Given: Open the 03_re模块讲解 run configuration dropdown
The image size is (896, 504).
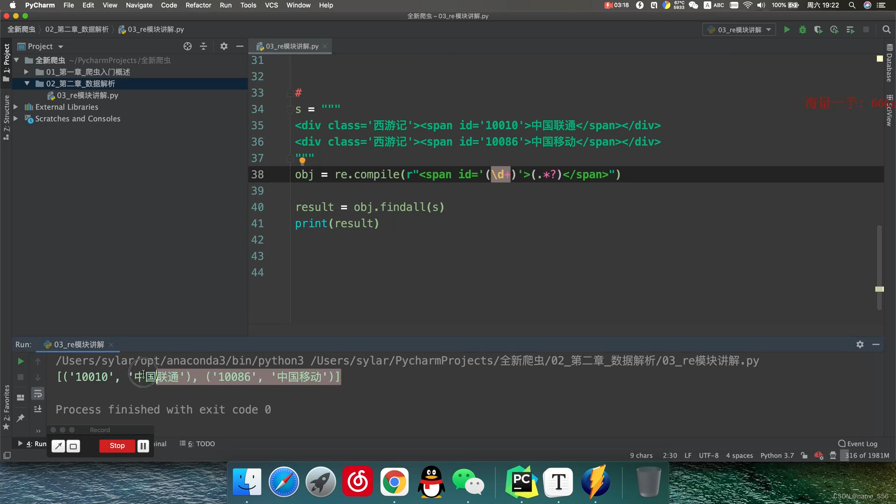Looking at the screenshot, I should click(x=740, y=30).
